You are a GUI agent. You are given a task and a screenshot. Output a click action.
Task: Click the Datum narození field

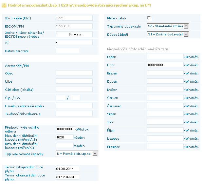(x=67, y=51)
